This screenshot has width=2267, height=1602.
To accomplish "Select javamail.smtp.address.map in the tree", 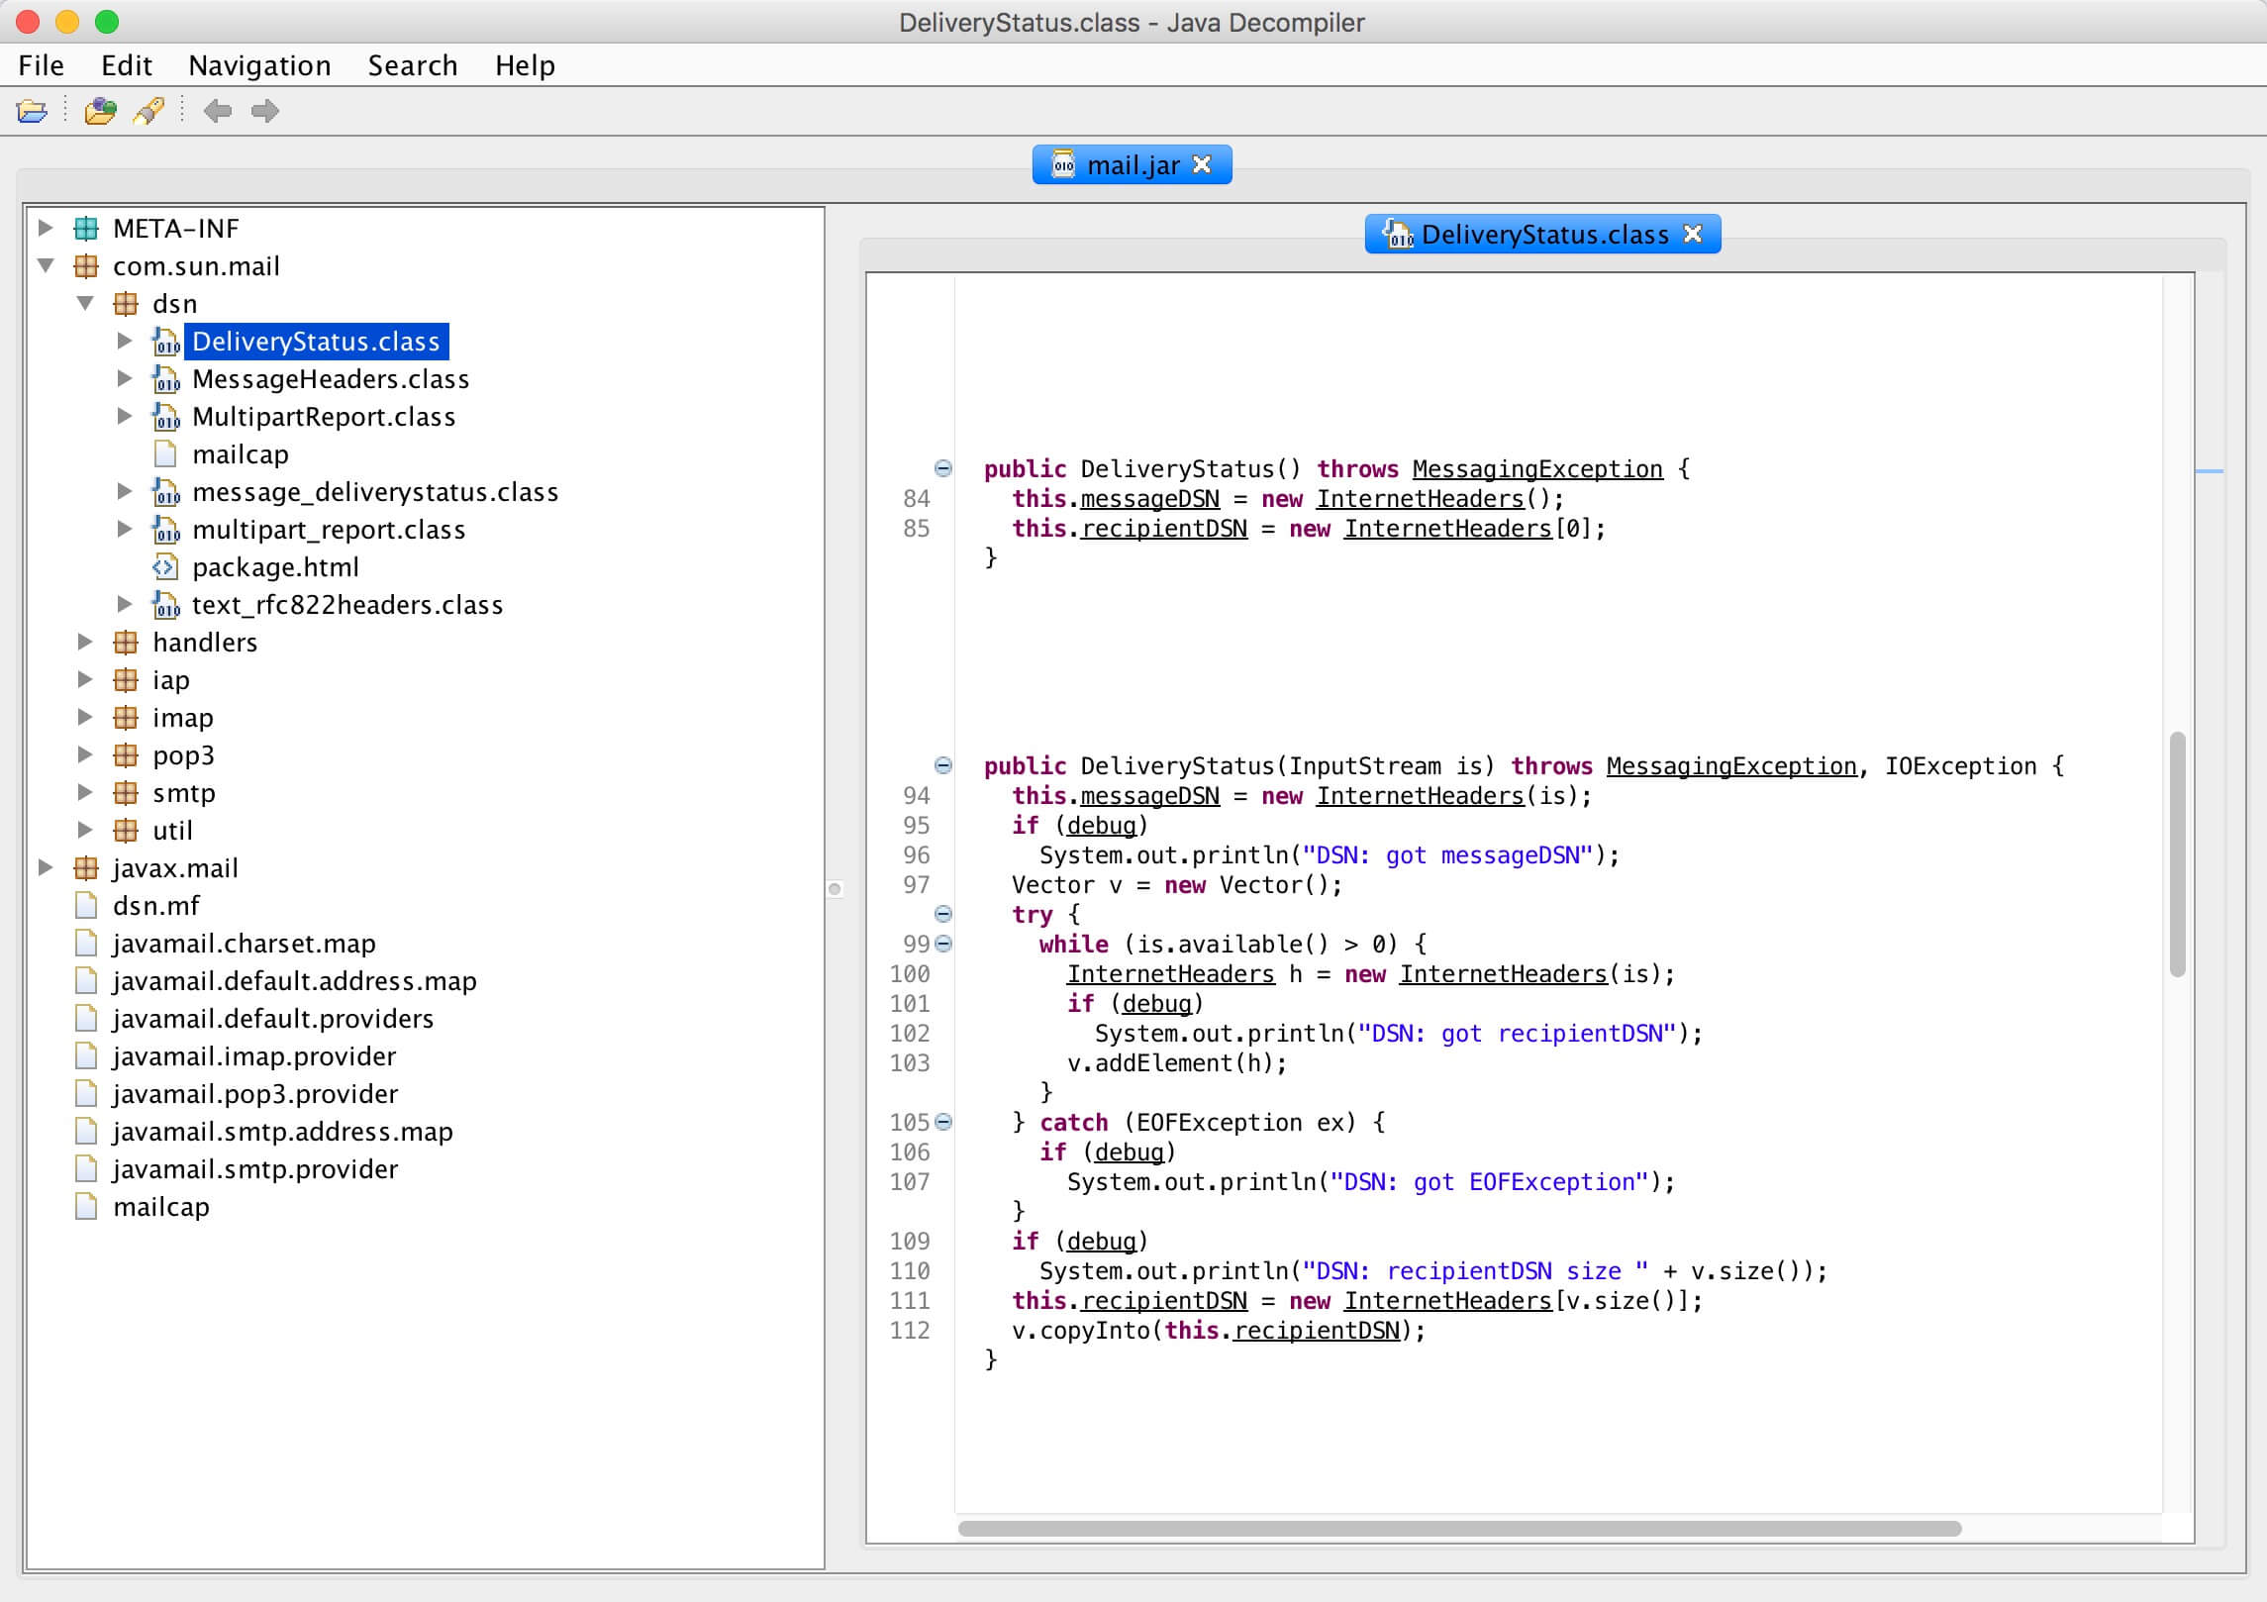I will pos(283,1132).
